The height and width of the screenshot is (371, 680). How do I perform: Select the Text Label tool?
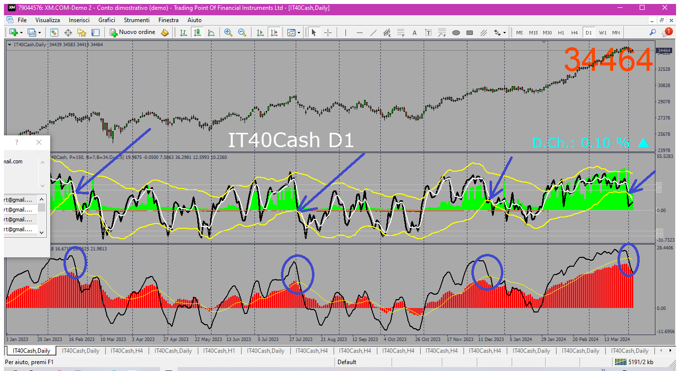(x=429, y=32)
